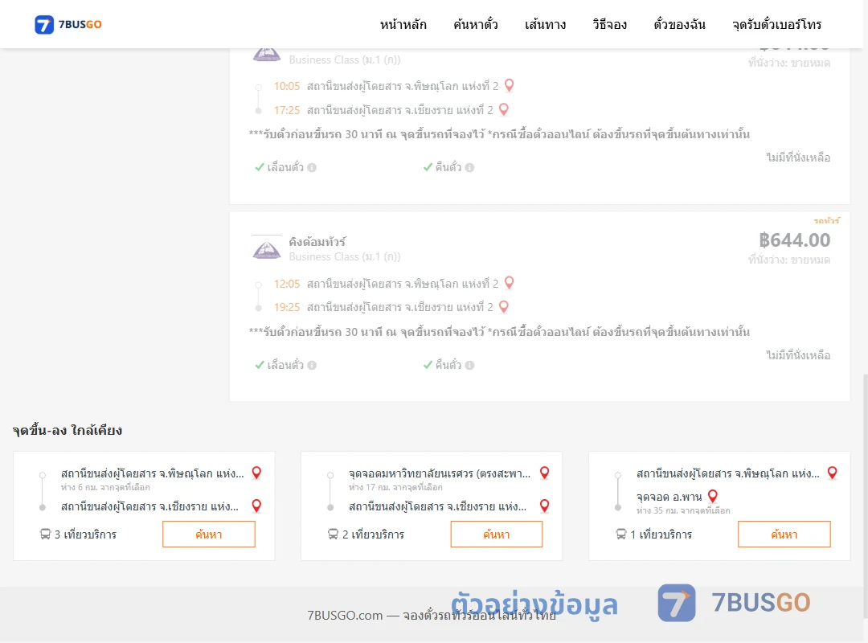Viewport: 868px width, 643px height.
Task: Click ค้นหา button in 2 เที่ยวบริการ card
Action: 497,534
